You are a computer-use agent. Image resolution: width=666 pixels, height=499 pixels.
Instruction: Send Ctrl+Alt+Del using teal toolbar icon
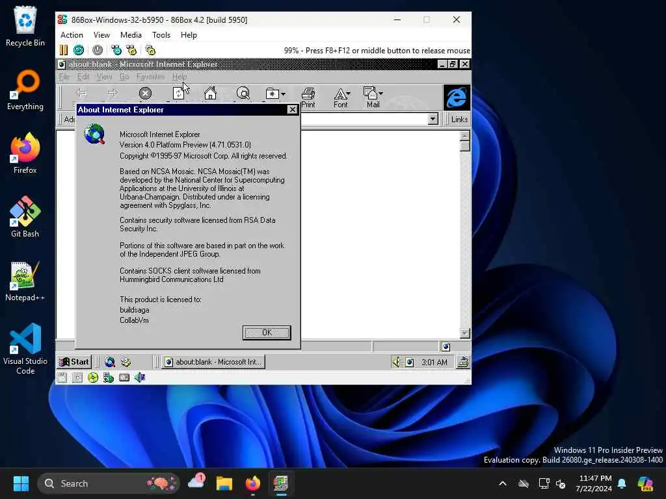tap(116, 50)
